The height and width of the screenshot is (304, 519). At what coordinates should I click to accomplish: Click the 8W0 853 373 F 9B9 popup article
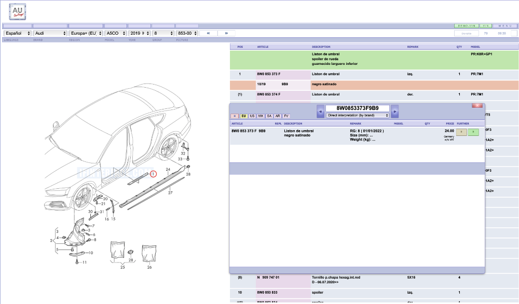(x=248, y=131)
